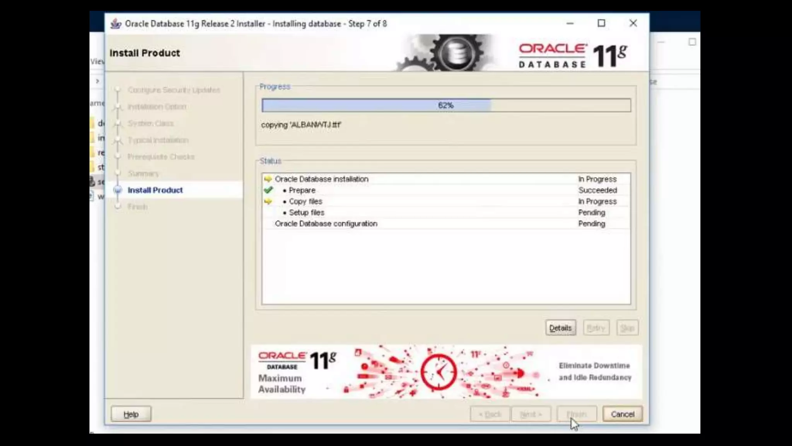
Task: Click the yellow arrow beside Copy files
Action: (x=268, y=201)
